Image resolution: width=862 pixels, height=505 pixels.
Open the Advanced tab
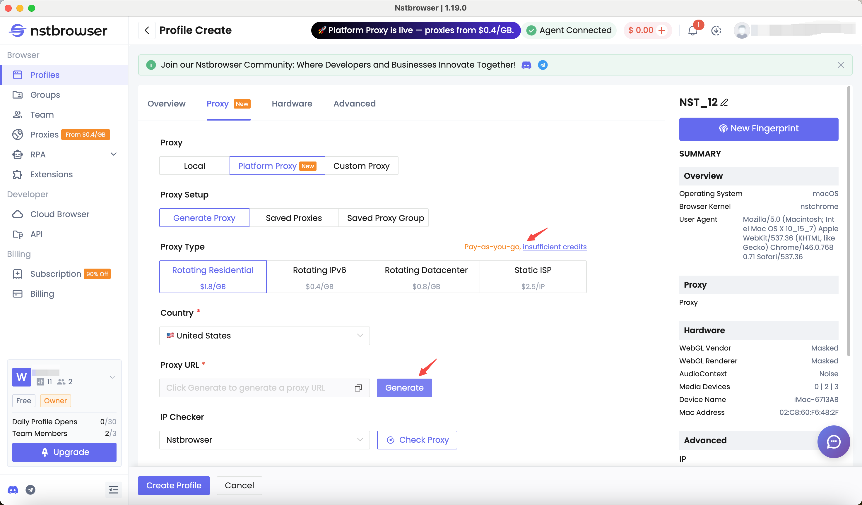click(x=354, y=104)
